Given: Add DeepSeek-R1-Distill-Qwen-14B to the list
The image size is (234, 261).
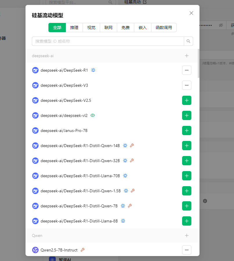Looking at the screenshot, I should (x=186, y=146).
